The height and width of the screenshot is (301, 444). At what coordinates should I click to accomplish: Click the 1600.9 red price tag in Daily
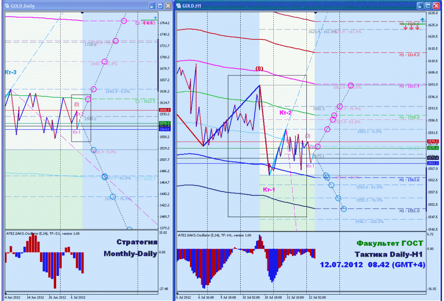[x=164, y=110]
